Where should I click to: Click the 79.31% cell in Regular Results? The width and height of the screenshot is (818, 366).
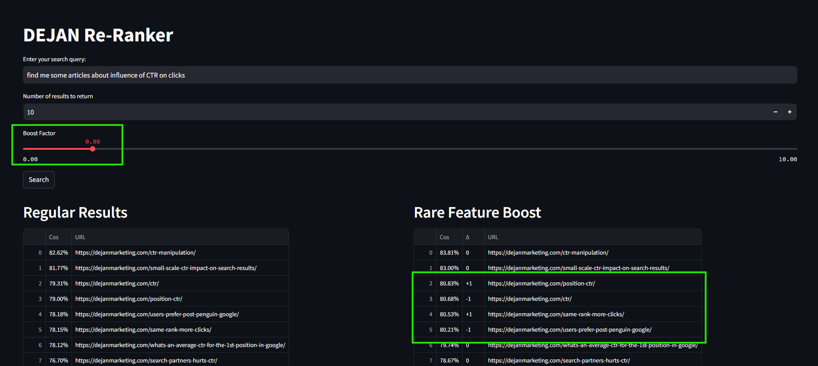[59, 284]
